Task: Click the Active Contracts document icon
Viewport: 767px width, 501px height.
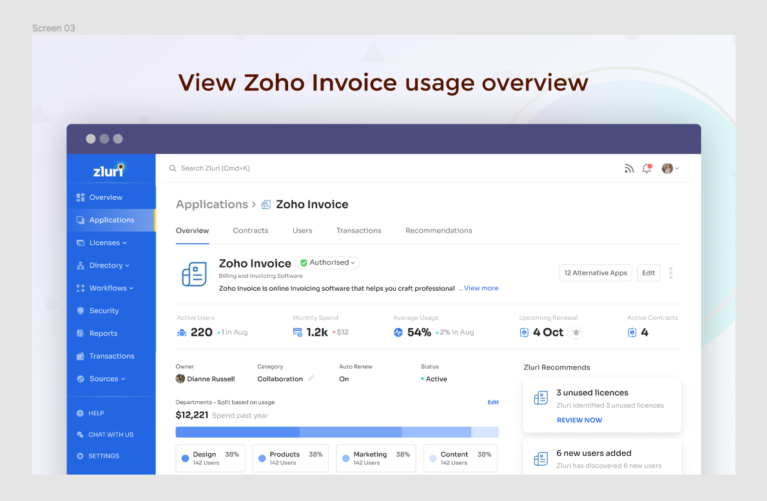Action: (x=632, y=333)
